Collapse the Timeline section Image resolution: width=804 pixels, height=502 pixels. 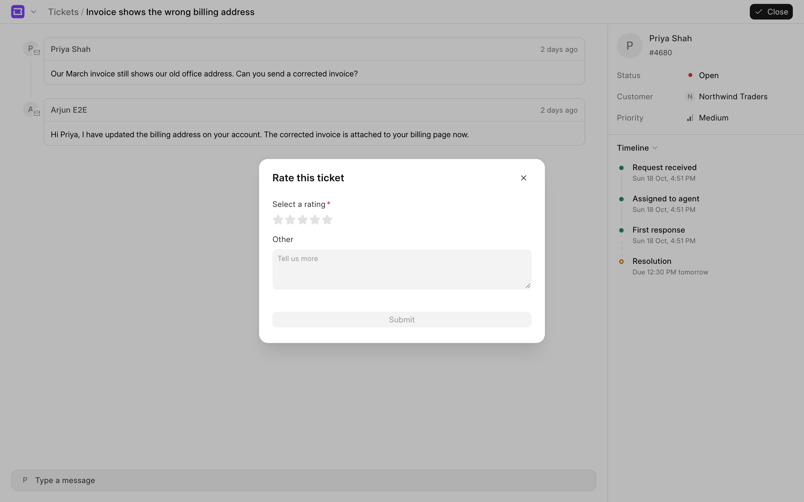click(637, 148)
